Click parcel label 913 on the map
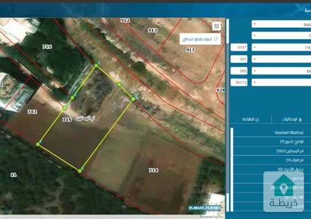Screen dimensions: 311x219 tap(153, 30)
